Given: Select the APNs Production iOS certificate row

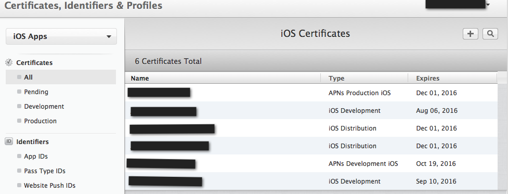Looking at the screenshot, I should click(x=311, y=93).
